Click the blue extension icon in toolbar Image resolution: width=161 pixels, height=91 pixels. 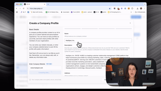pos(125,8)
